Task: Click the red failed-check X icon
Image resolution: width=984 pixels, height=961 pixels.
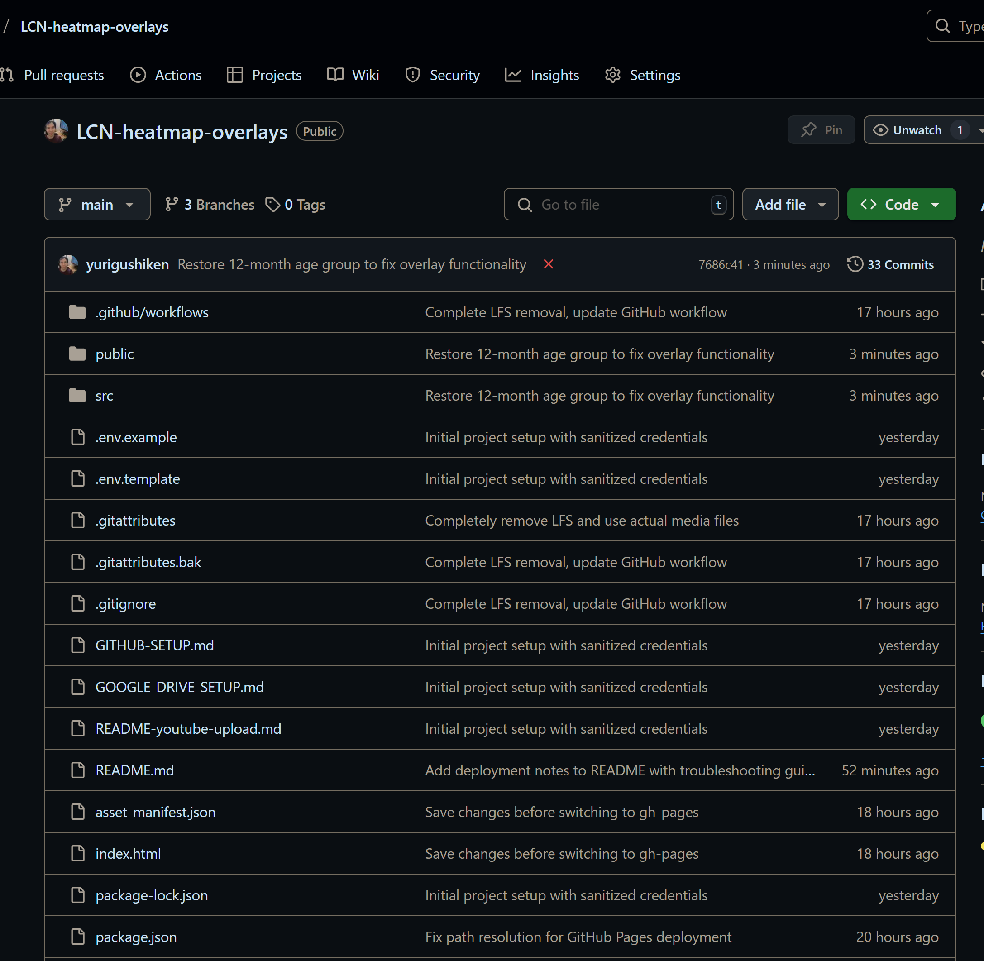Action: 549,264
